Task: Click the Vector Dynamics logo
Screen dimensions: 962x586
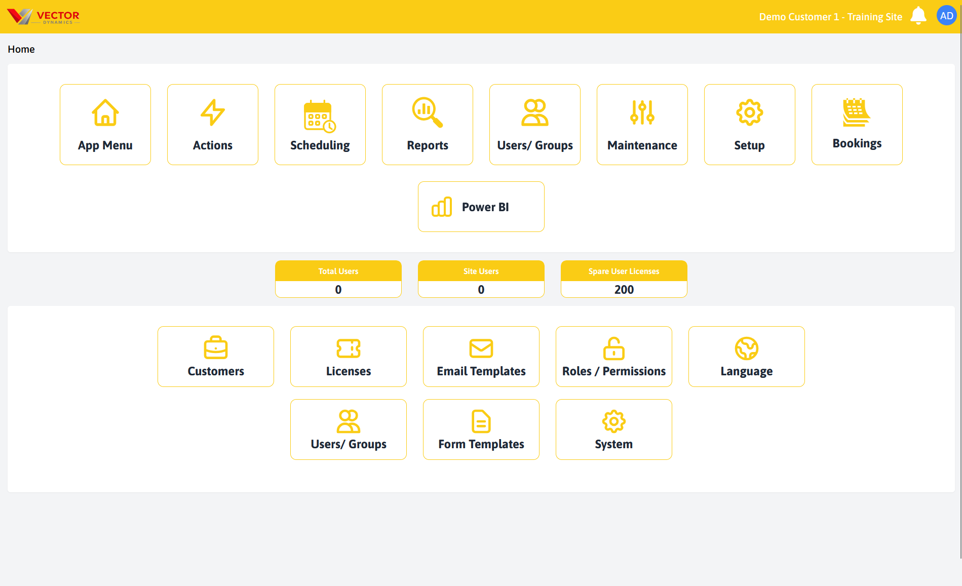Action: [x=44, y=17]
